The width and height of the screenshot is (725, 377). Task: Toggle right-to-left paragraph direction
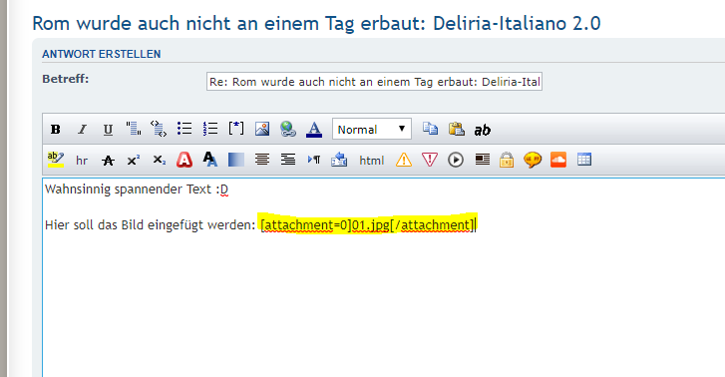point(314,160)
